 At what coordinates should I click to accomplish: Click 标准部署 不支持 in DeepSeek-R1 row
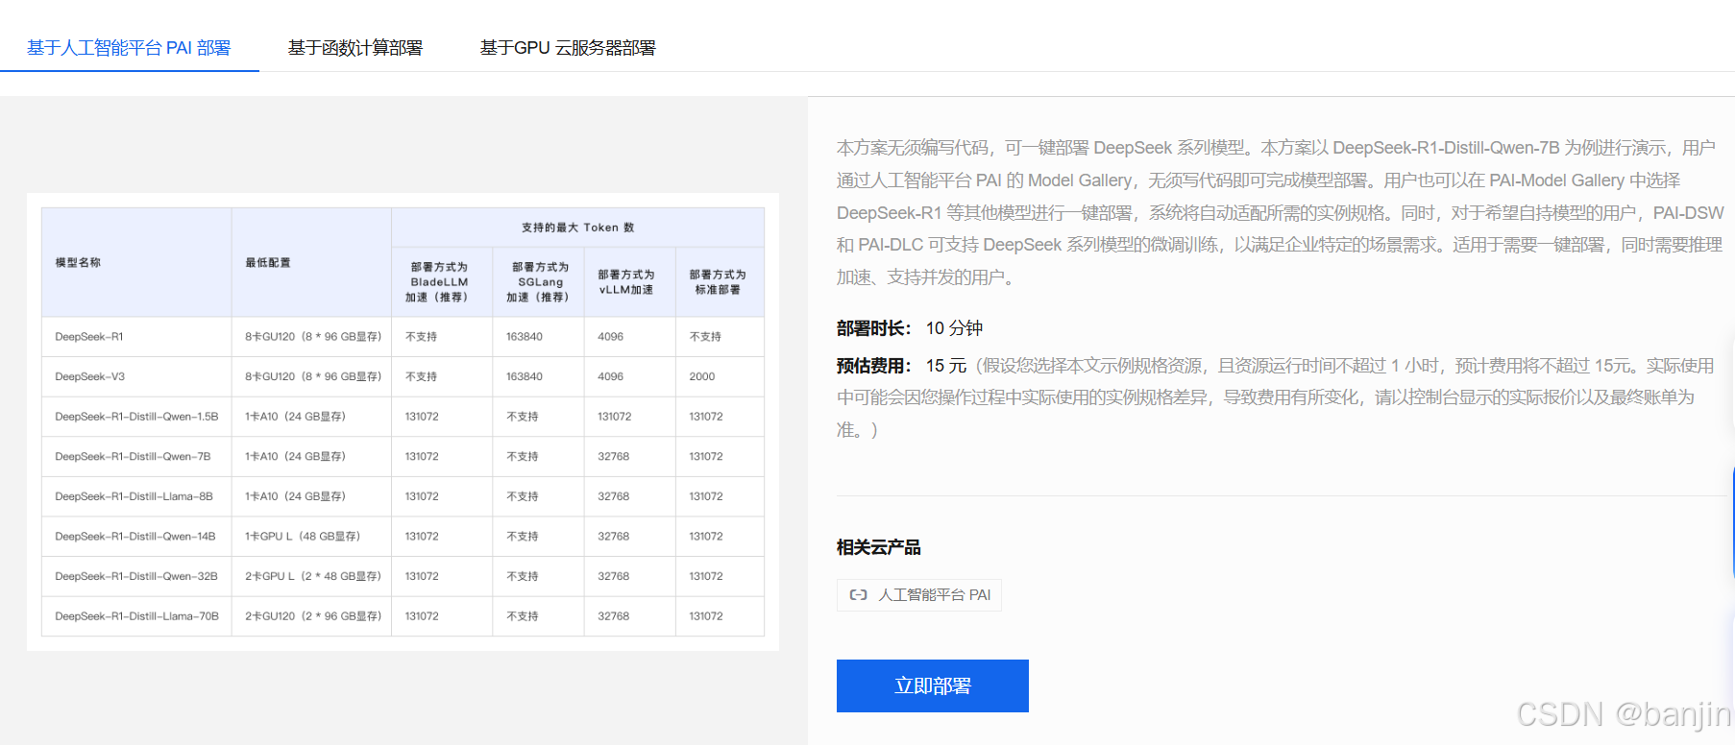coord(705,337)
